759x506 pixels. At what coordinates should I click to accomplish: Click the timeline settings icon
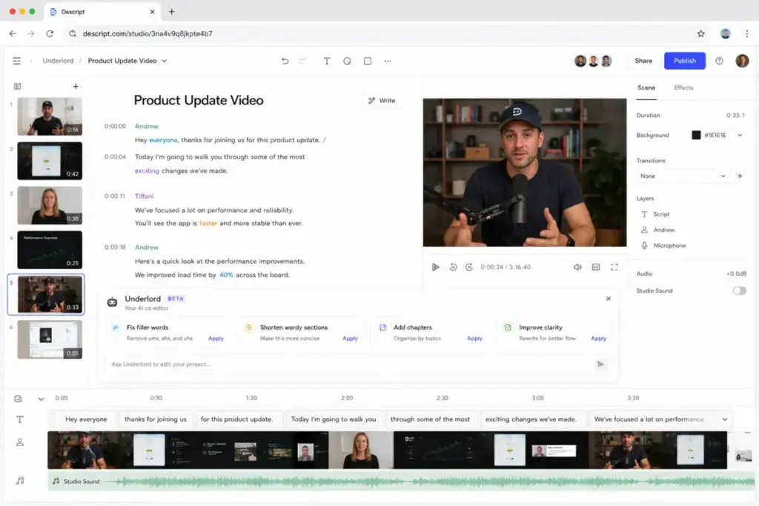tap(18, 399)
